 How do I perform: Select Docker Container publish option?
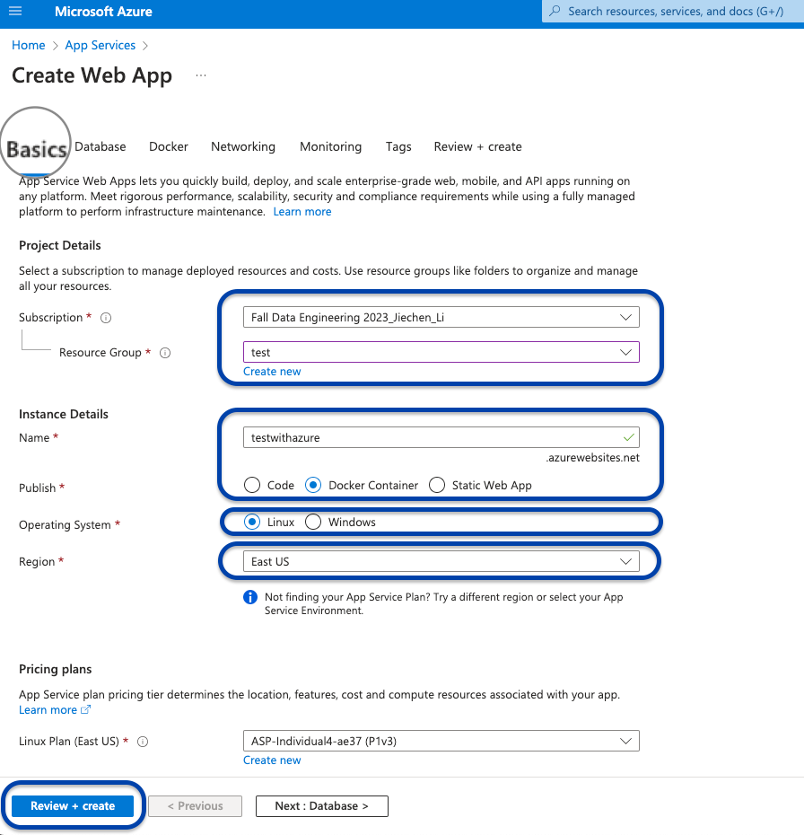(313, 485)
